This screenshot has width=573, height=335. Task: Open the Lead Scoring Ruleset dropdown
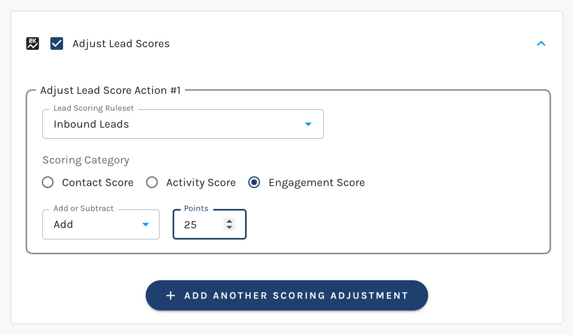(183, 124)
